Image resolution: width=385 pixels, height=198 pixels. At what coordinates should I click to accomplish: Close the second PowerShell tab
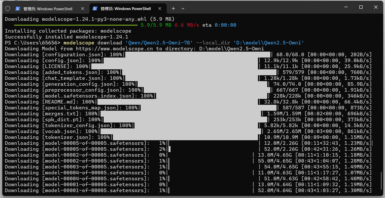point(160,8)
